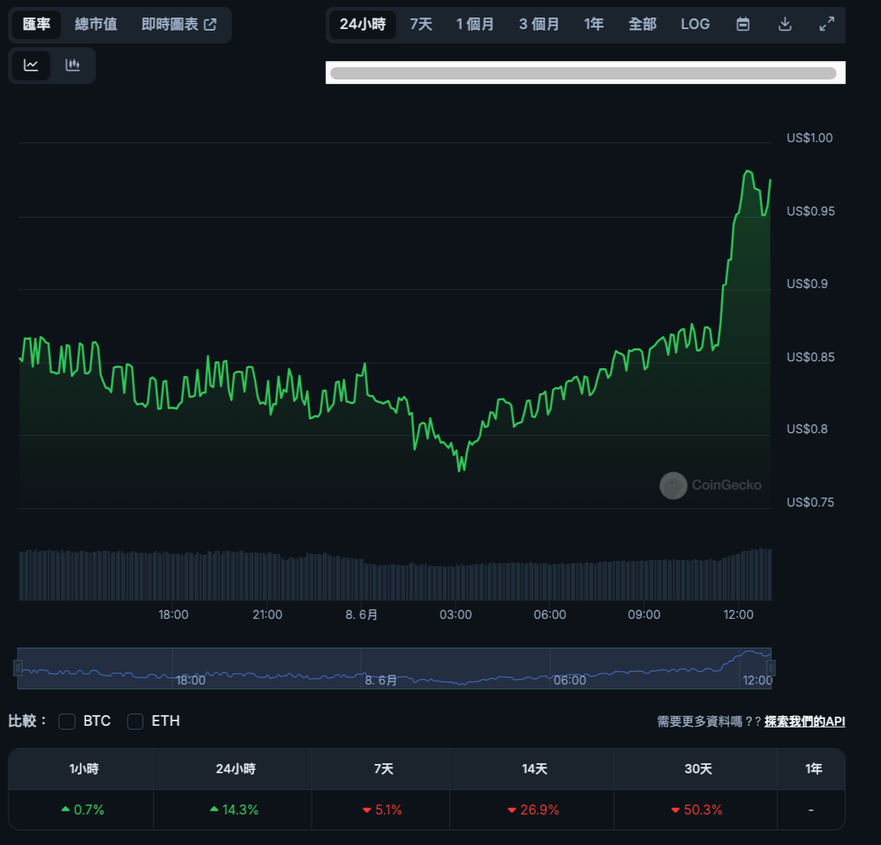Click the download chart data icon

coord(784,24)
